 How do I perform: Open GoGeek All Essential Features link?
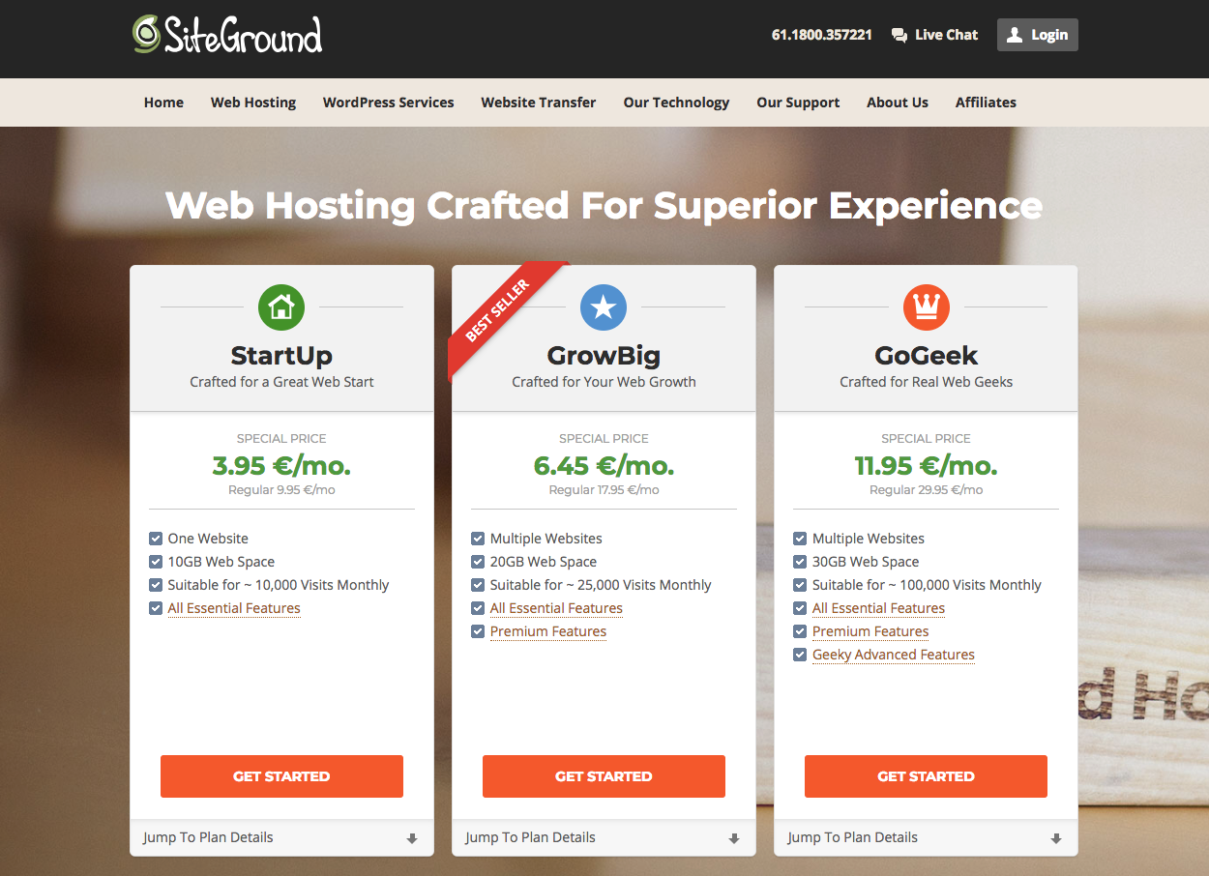point(878,608)
